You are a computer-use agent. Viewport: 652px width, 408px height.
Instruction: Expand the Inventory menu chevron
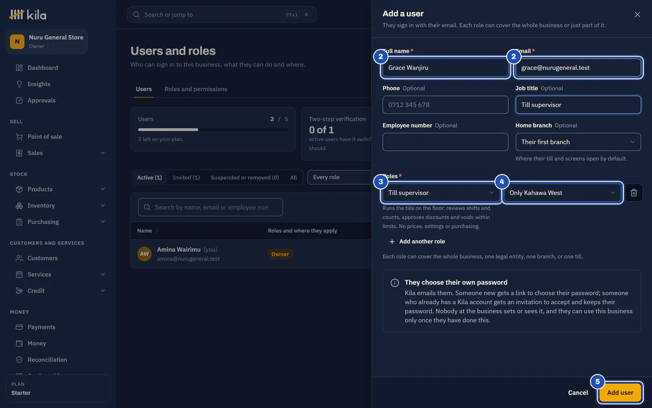coord(103,206)
